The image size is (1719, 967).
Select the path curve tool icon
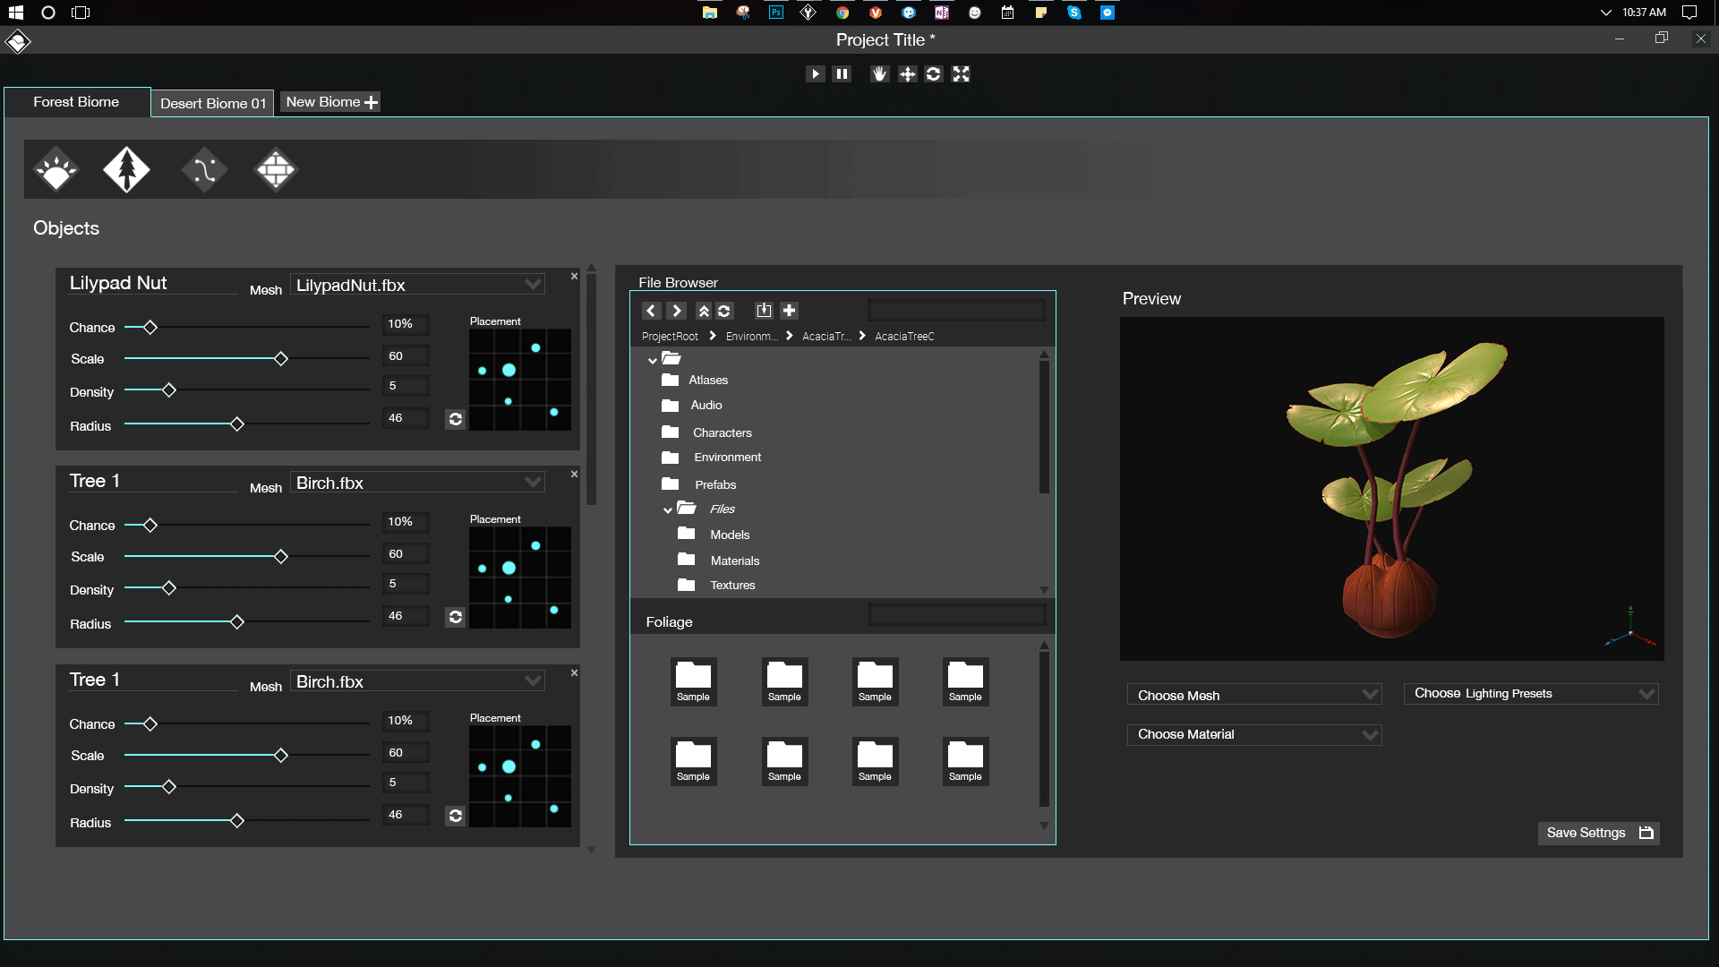coord(204,169)
